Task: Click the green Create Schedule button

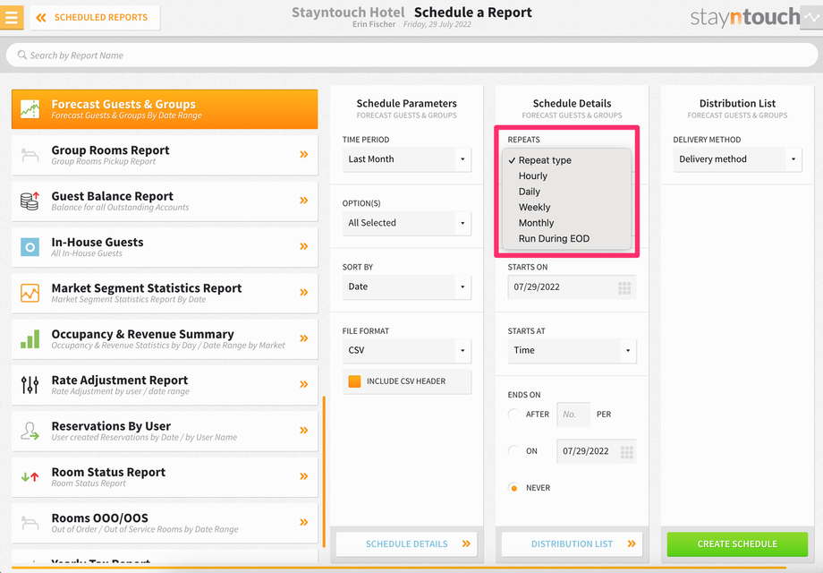Action: point(737,544)
